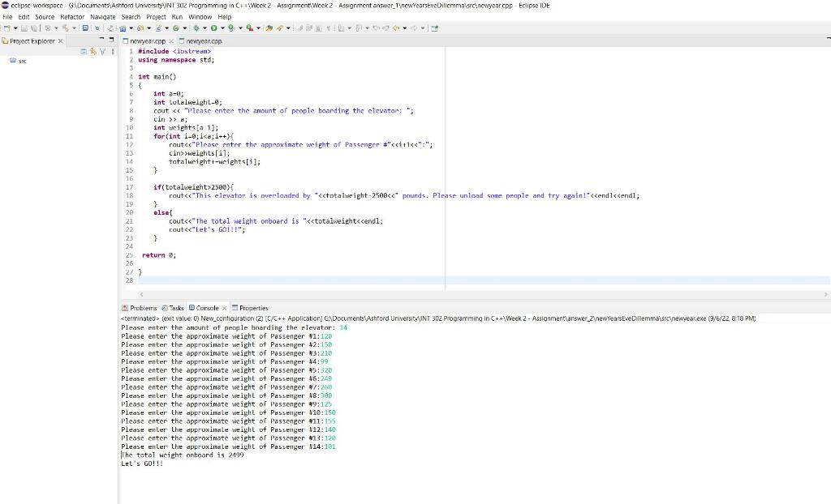Click the Debug bug toolbar icon
This screenshot has height=504, width=831.
click(x=196, y=28)
